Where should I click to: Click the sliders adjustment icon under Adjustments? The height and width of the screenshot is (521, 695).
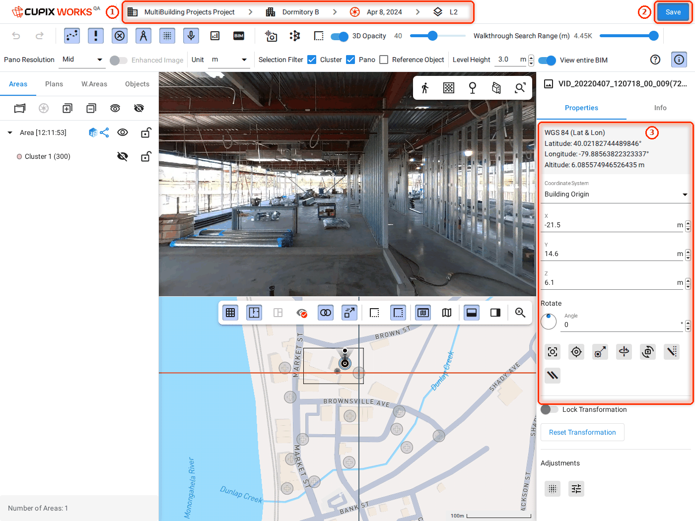tap(576, 489)
